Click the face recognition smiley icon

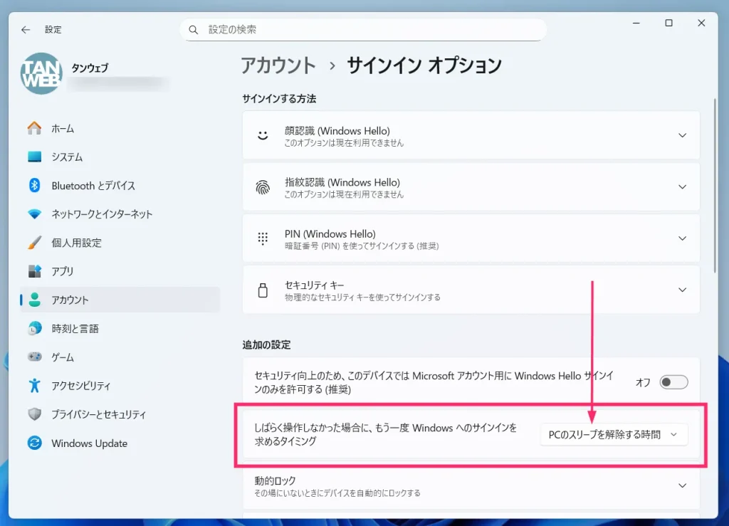263,136
